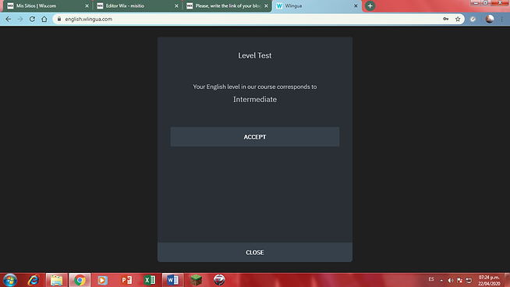Close the Wlingua tab
Viewport: 510px width, 287px height.
pyautogui.click(x=356, y=6)
